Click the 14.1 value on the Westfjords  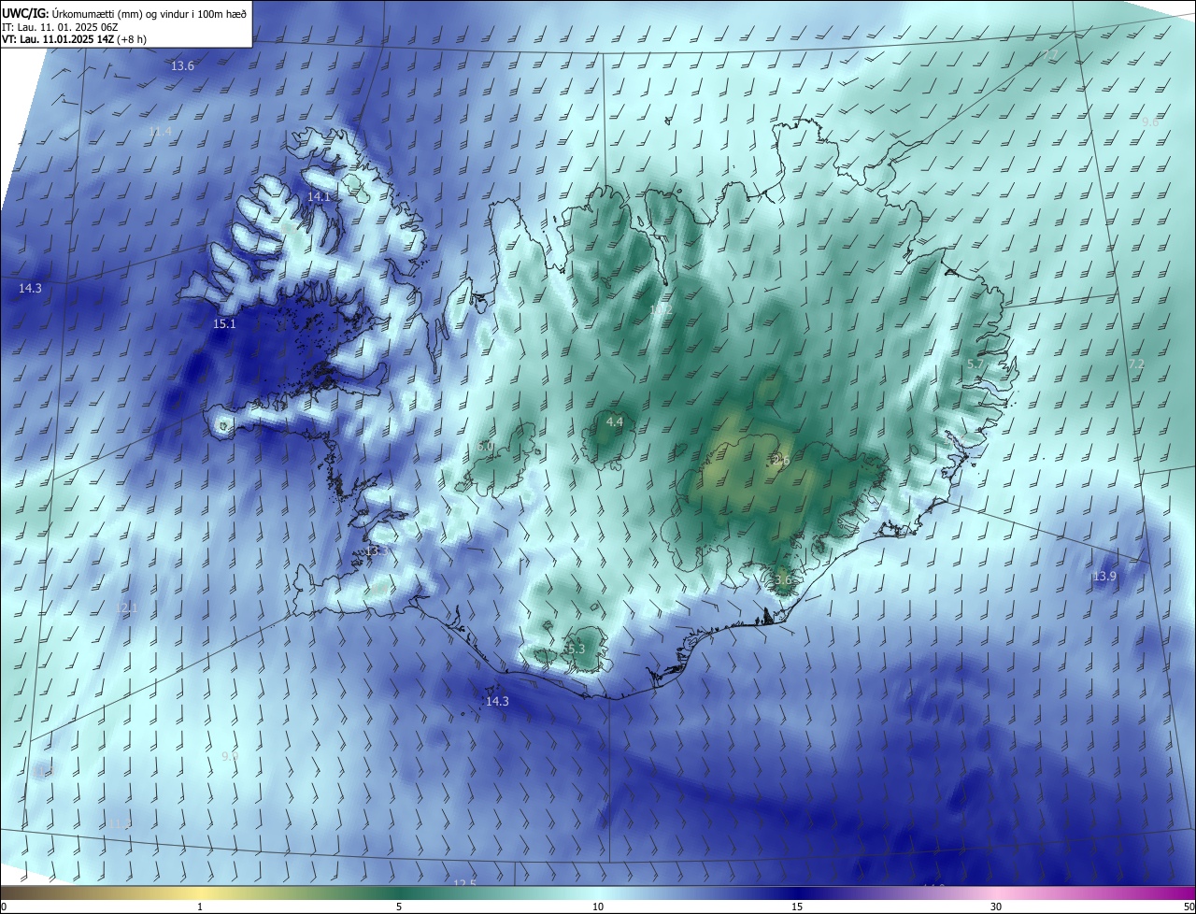pos(319,197)
